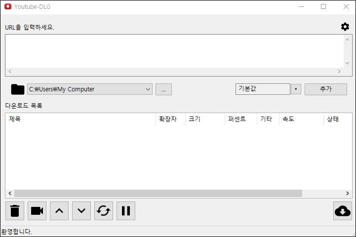Click the 기본값 combo box field
Viewport: 356px width, 237px height.
click(263, 89)
